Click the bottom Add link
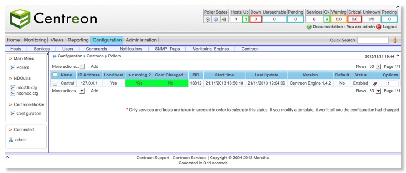This screenshot has height=173, width=406. (x=94, y=91)
